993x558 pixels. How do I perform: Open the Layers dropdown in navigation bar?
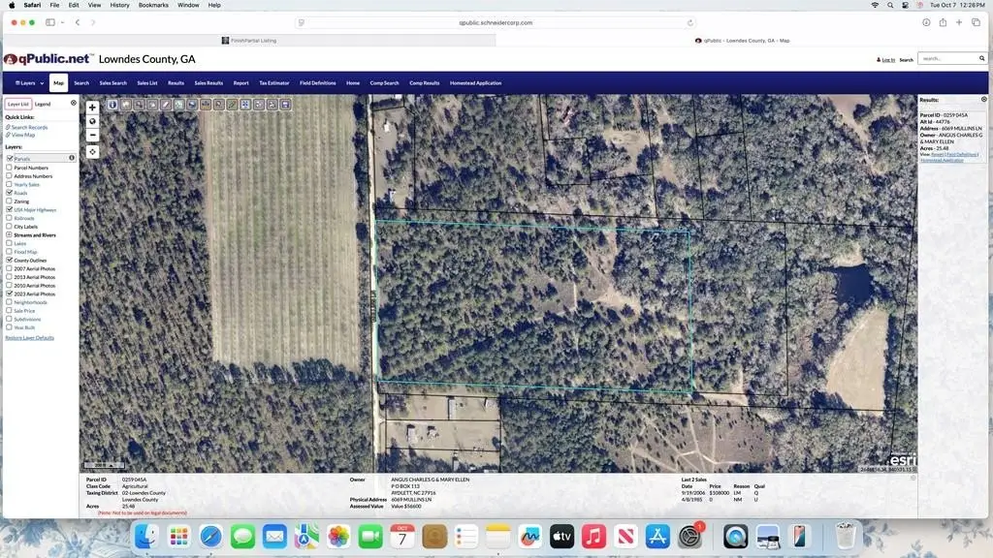29,83
